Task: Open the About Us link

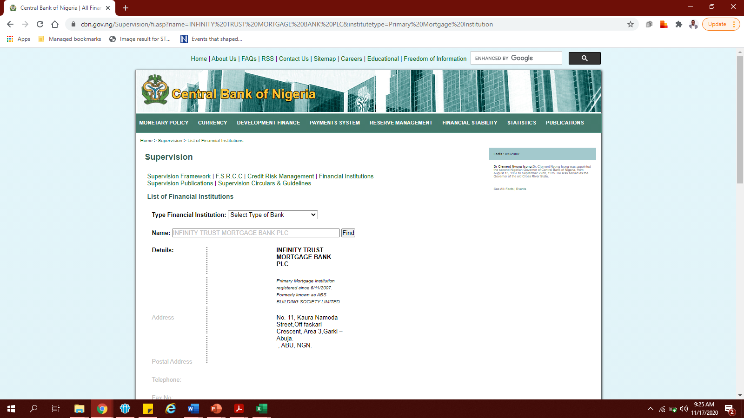Action: 224,59
